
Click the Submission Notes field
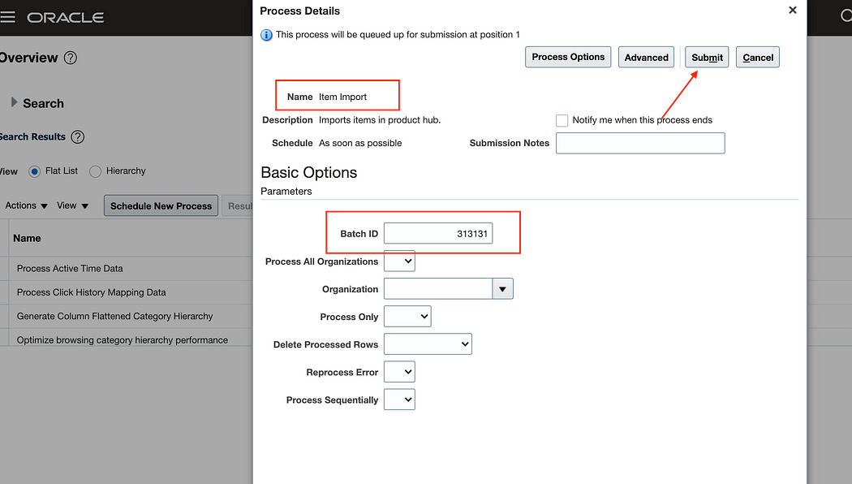[x=640, y=143]
